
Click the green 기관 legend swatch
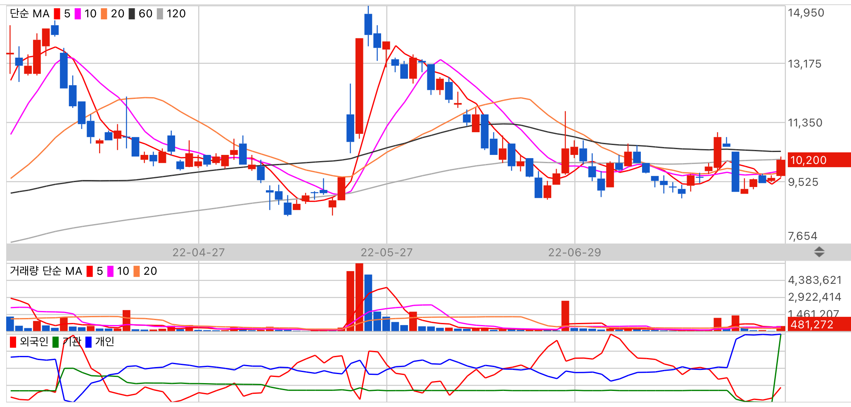(56, 342)
